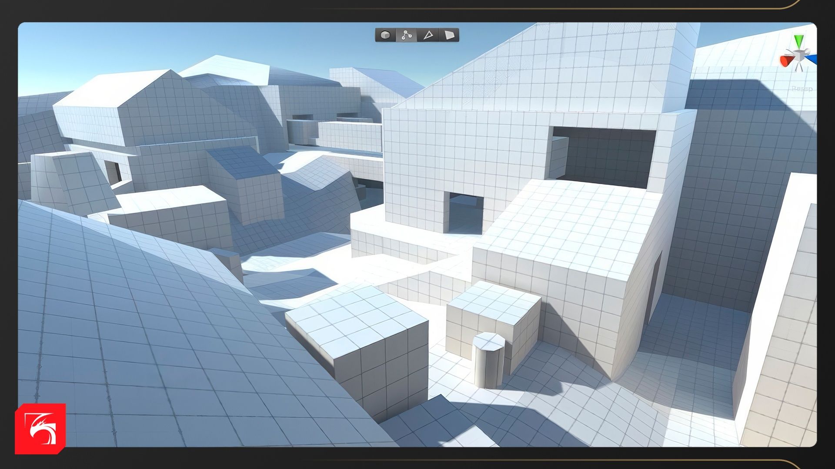Choose Face selection mode icon

[x=449, y=35]
